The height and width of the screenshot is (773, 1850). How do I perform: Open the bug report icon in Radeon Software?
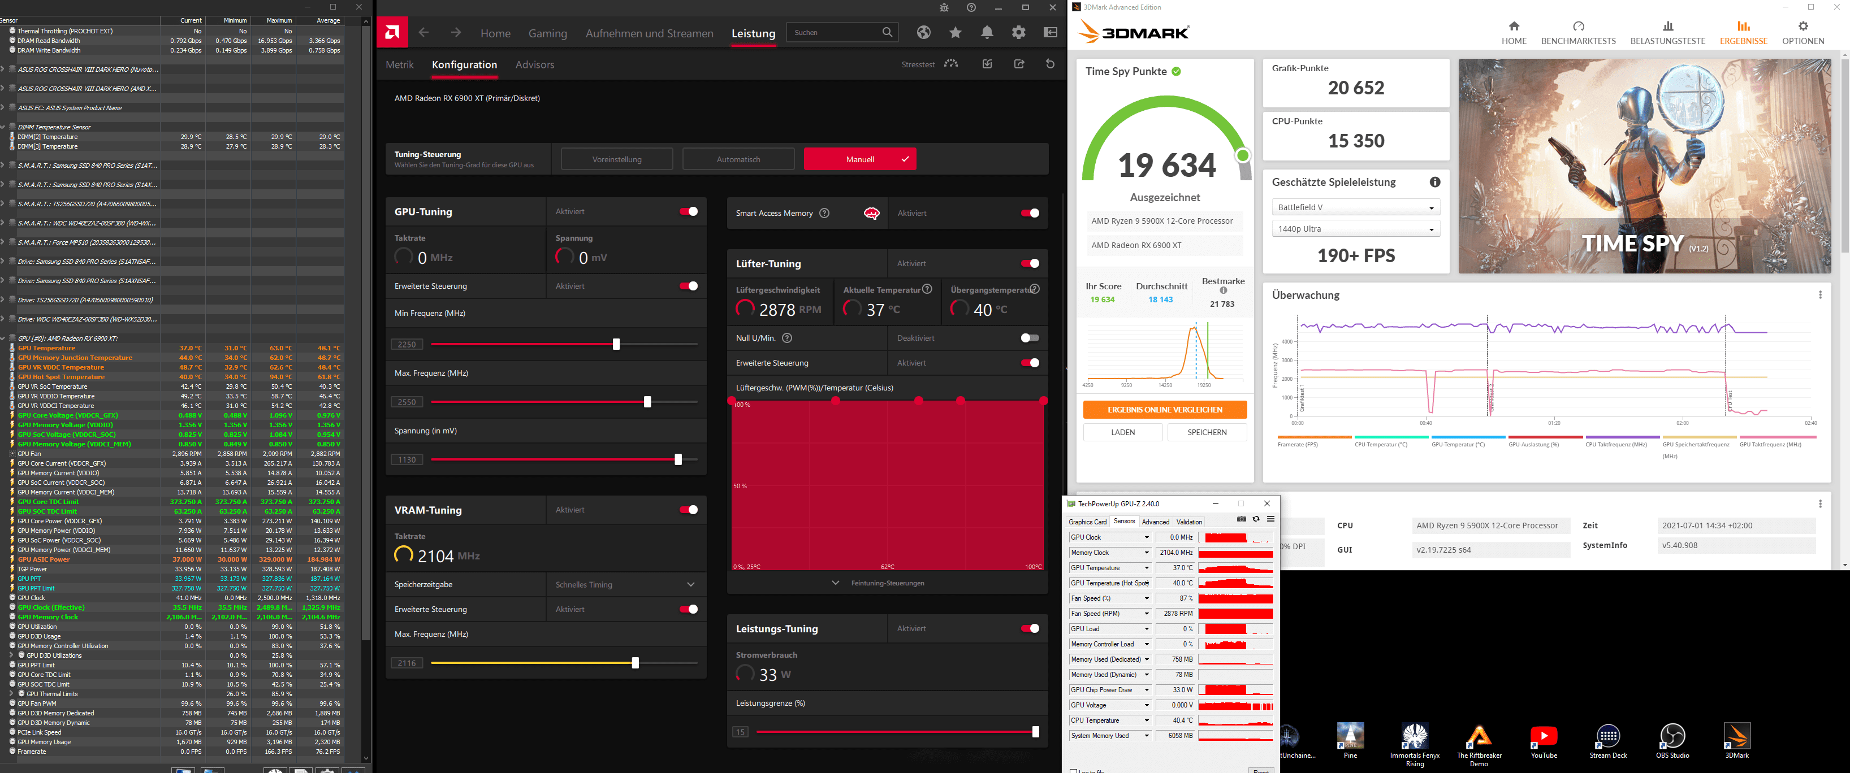click(944, 8)
